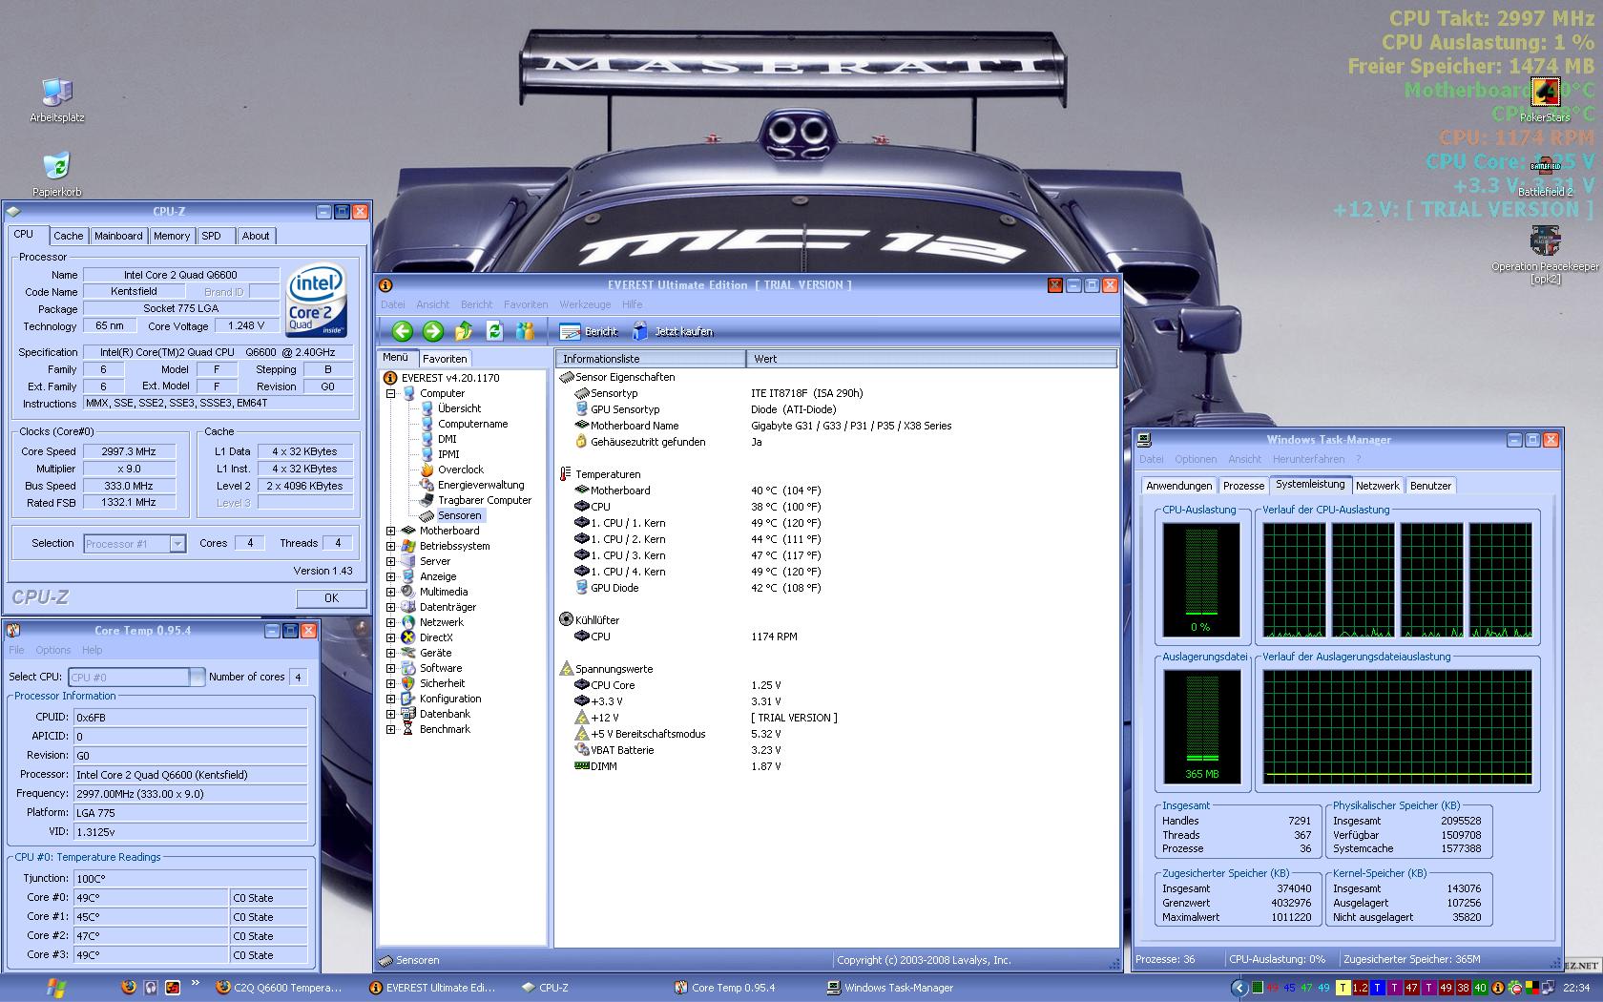Expand the Benchmark tree node
This screenshot has height=1002, width=1603.
tap(390, 729)
